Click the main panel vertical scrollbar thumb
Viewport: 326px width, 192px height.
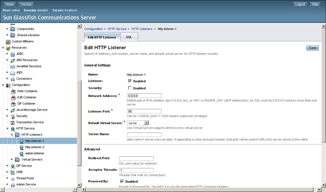(324, 85)
